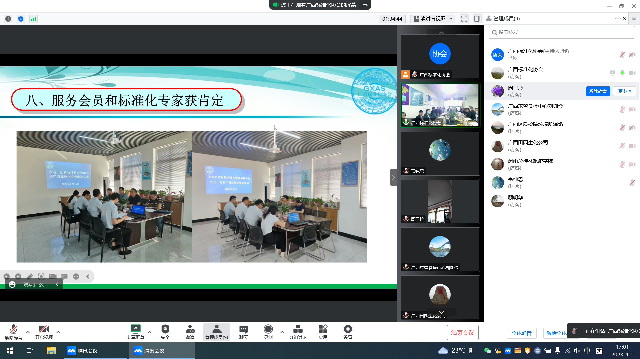Expand share screen options arrow
The image size is (640, 359).
pyautogui.click(x=150, y=332)
